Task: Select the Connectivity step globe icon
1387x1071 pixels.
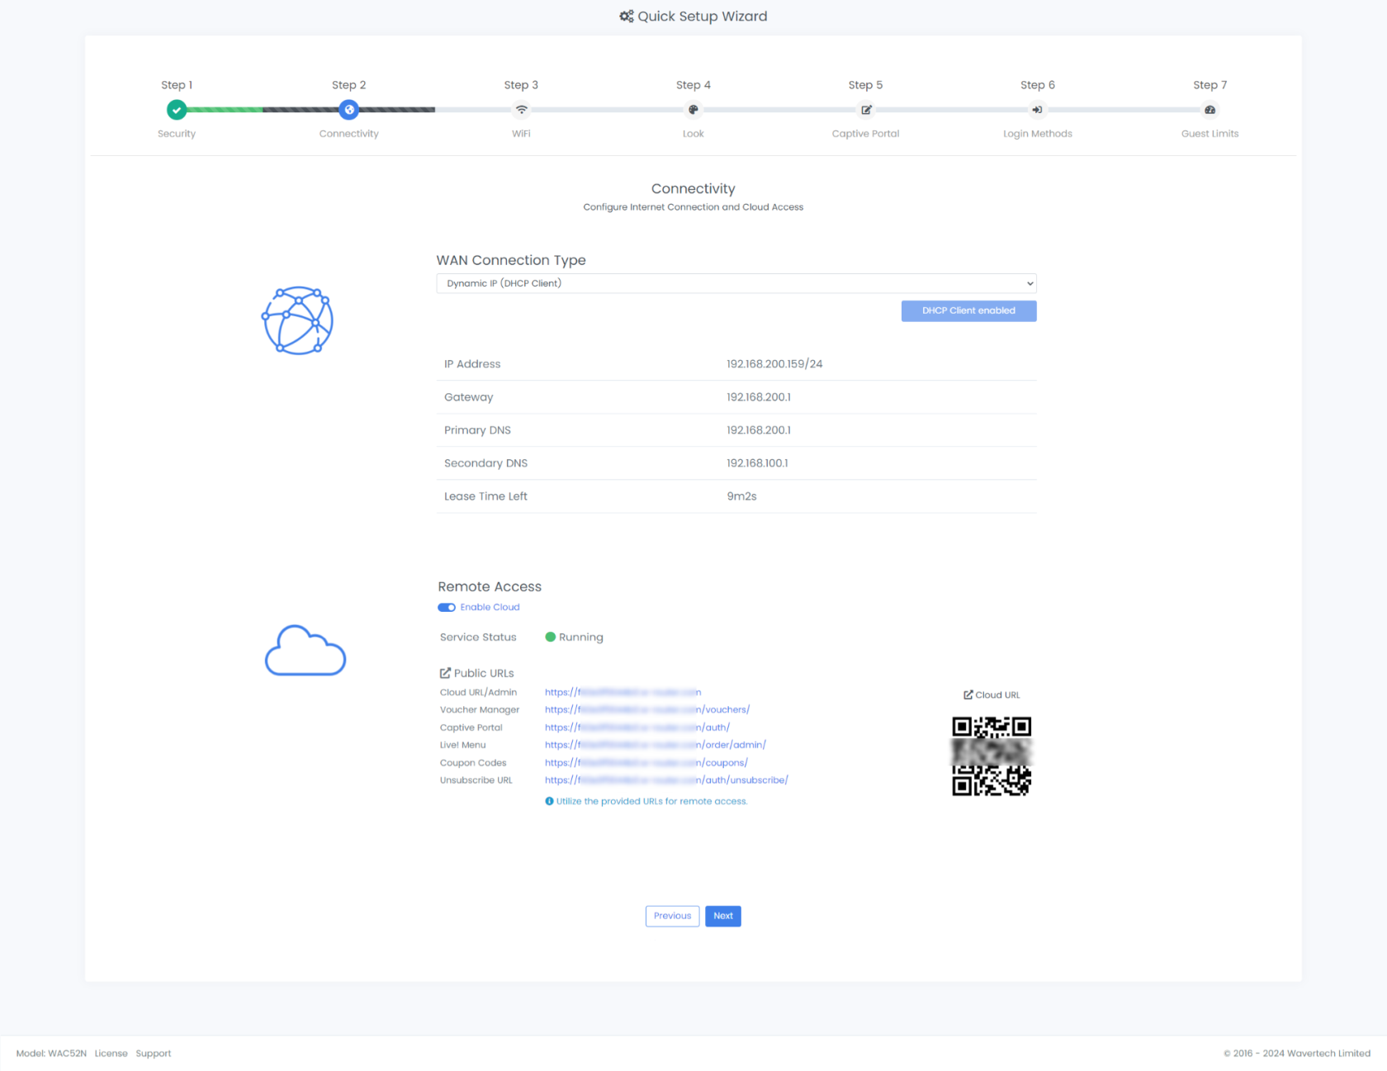Action: pyautogui.click(x=349, y=110)
